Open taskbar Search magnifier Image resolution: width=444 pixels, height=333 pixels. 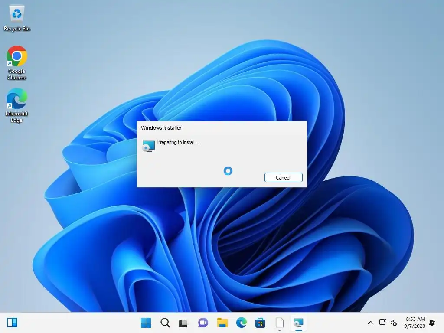tap(165, 323)
